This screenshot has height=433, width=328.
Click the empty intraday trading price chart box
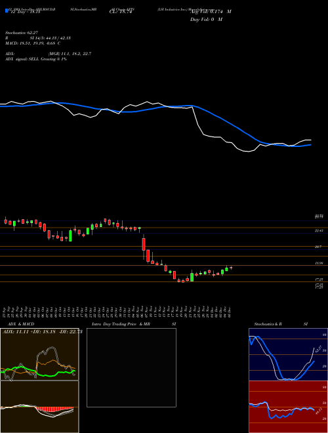[131, 367]
